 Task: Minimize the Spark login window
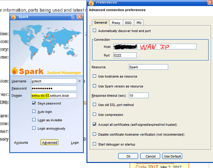[x=74, y=17]
